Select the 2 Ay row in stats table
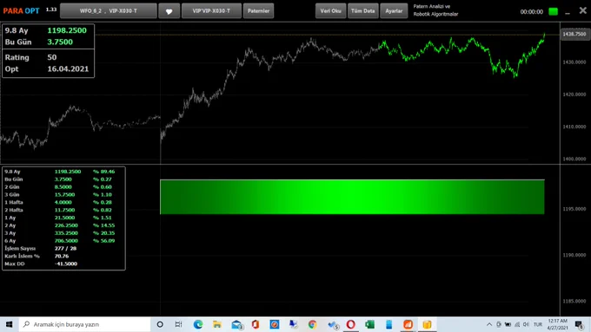591x332 pixels. (60, 225)
